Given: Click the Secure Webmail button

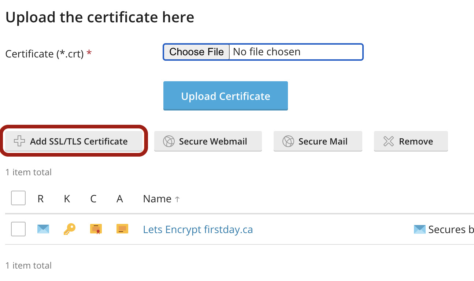Looking at the screenshot, I should tap(208, 141).
